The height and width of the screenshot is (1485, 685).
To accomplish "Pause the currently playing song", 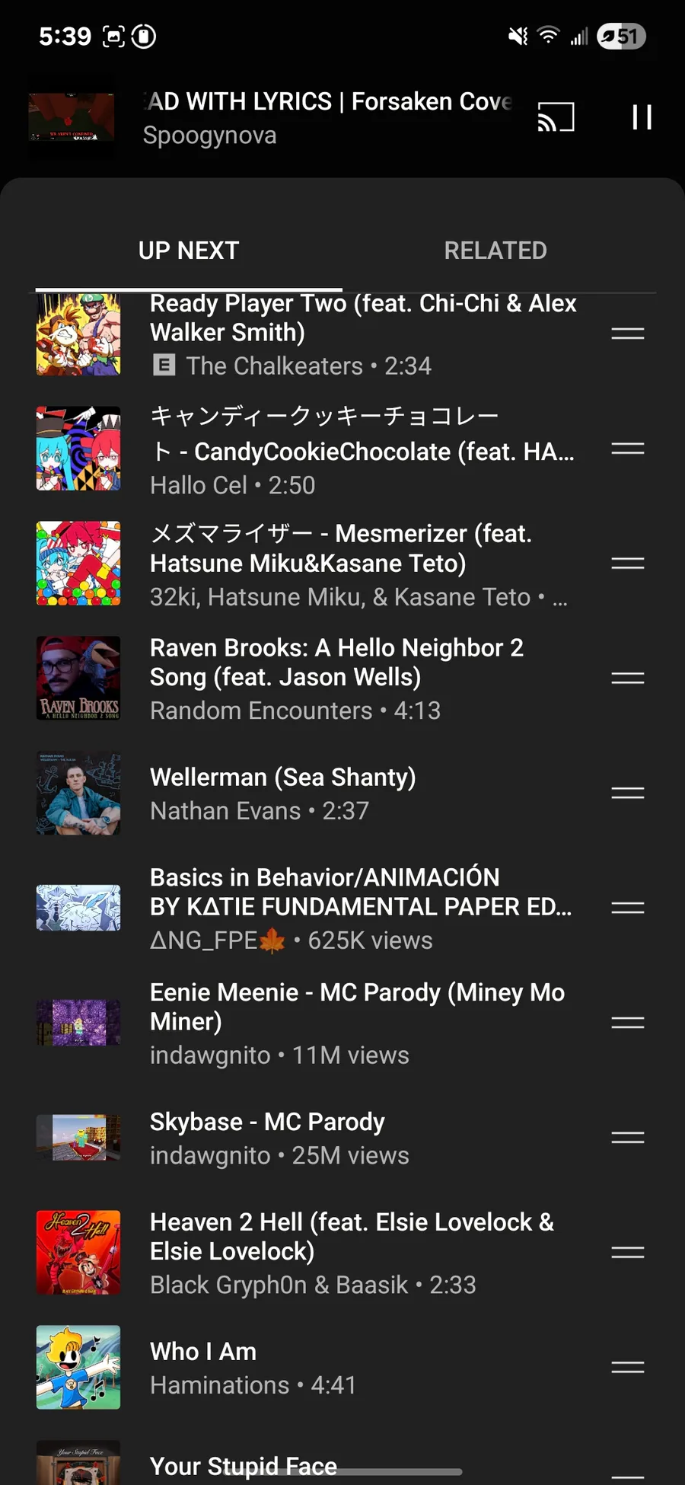I will [x=642, y=117].
